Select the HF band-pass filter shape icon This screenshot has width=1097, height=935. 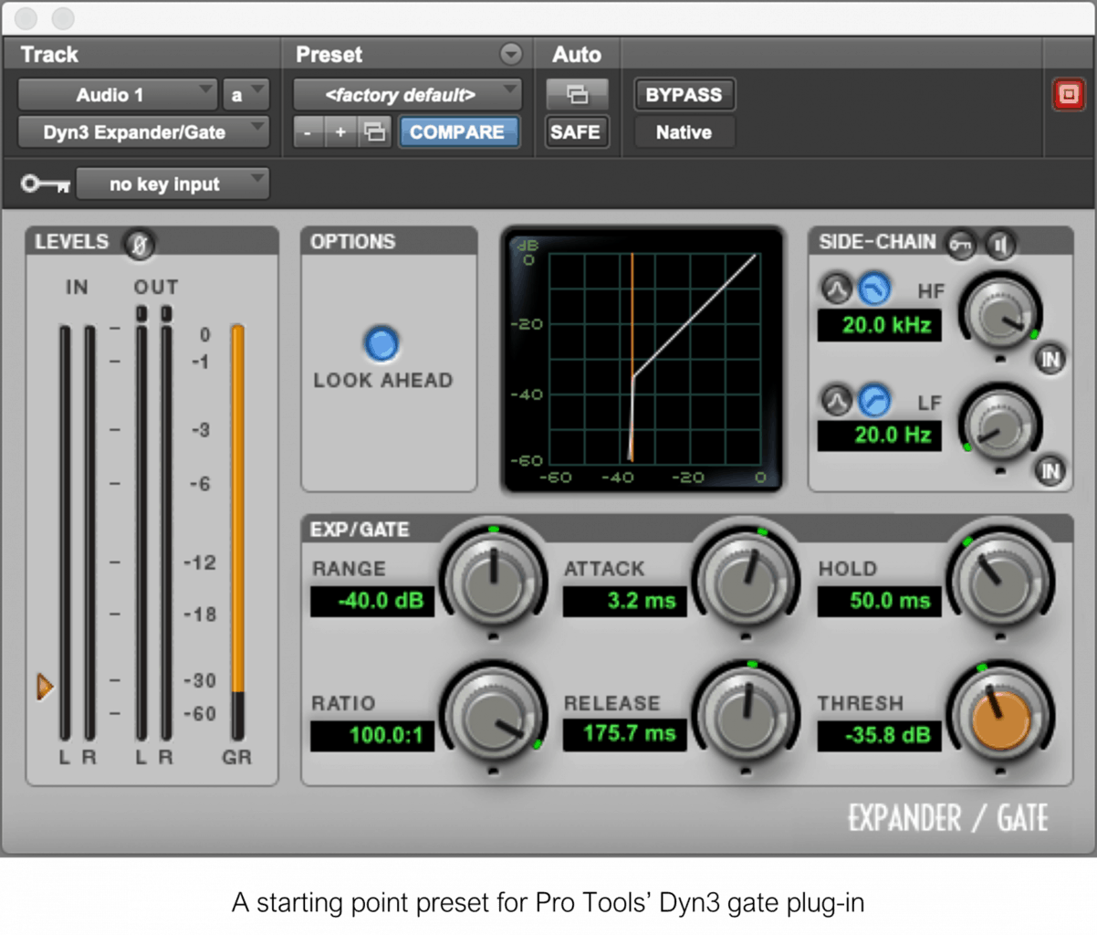point(837,289)
